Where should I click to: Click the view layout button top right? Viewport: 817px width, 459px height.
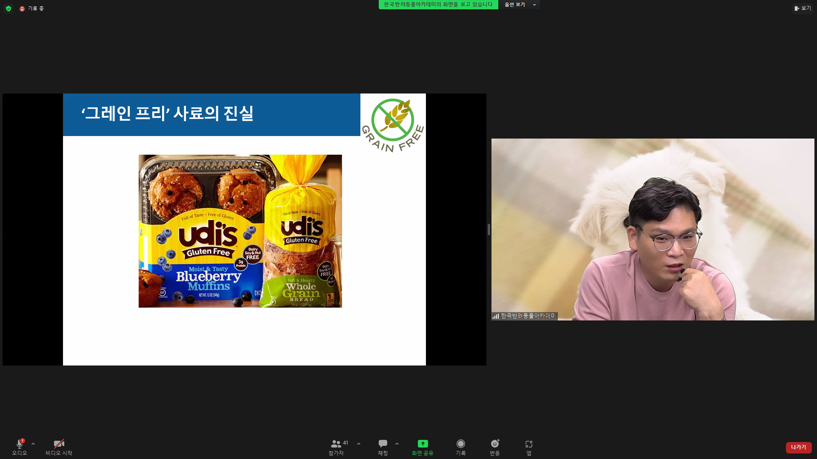[x=803, y=8]
